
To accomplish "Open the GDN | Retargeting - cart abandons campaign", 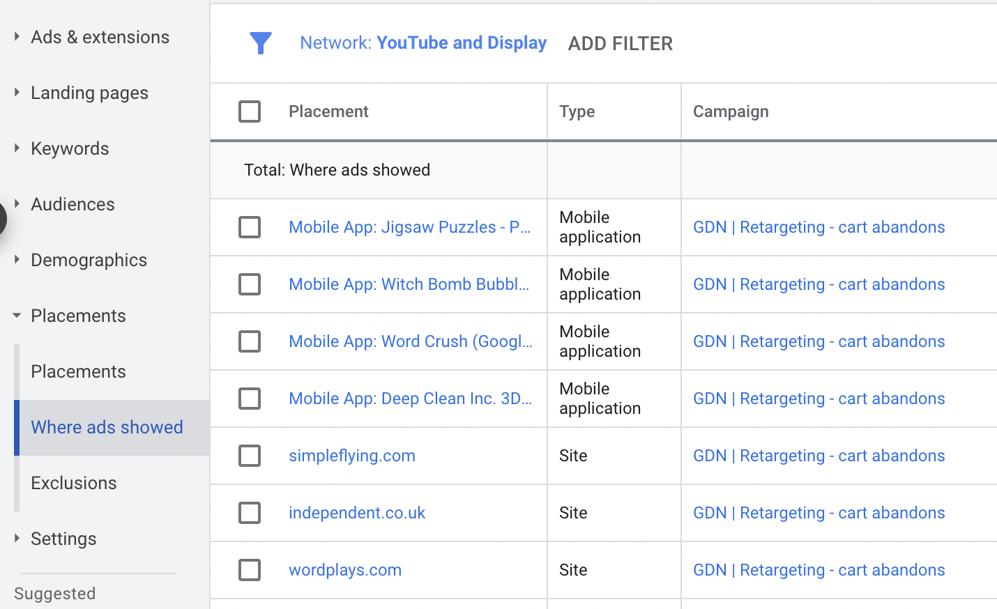I will (x=819, y=227).
